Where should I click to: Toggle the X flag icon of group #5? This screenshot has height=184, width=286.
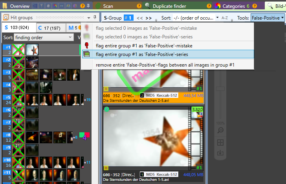pyautogui.click(x=18, y=100)
